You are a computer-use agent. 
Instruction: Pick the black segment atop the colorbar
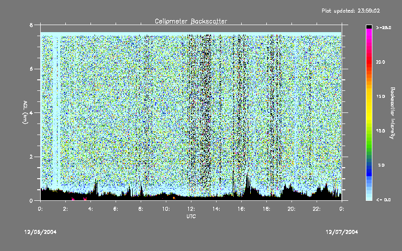(x=369, y=27)
